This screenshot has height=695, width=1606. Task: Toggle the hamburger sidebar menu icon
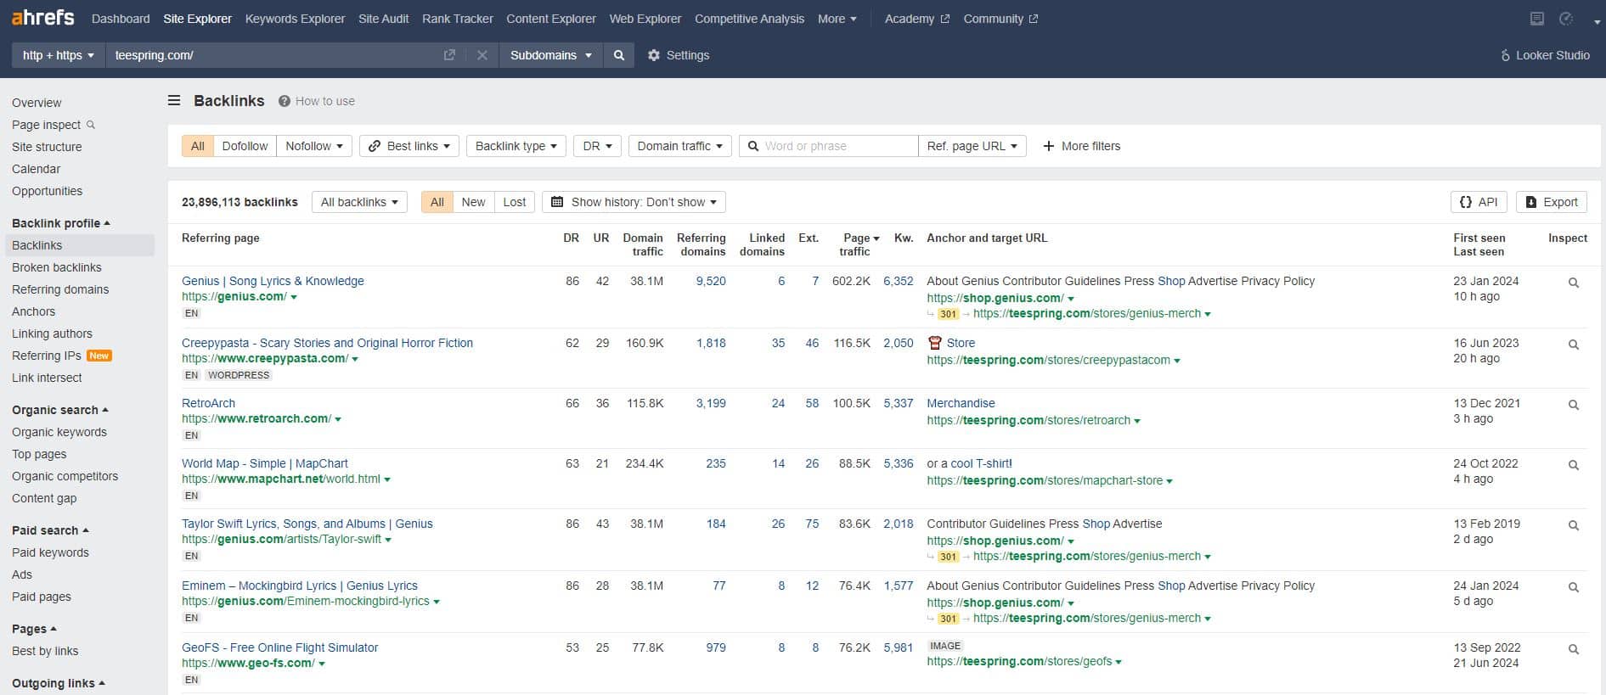pyautogui.click(x=174, y=100)
